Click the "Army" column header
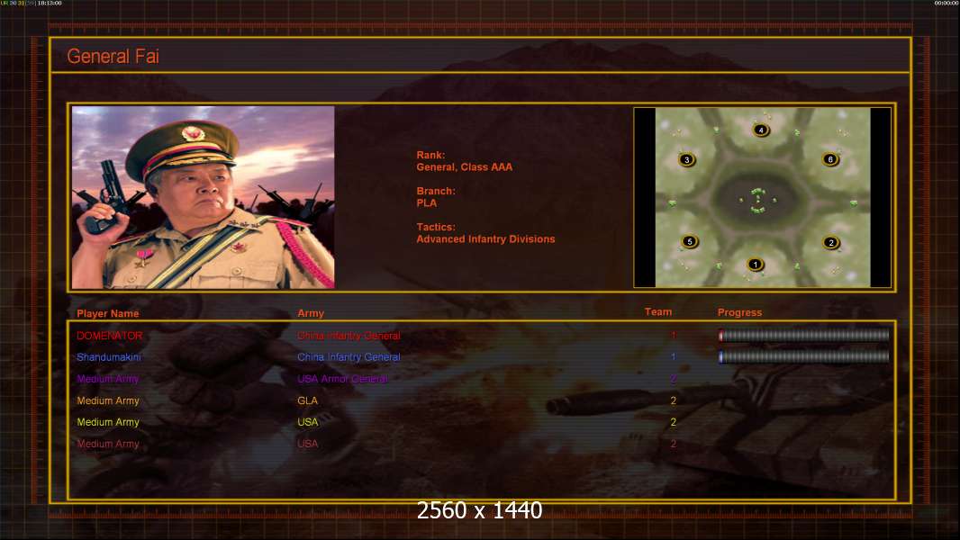960x540 pixels. tap(311, 313)
